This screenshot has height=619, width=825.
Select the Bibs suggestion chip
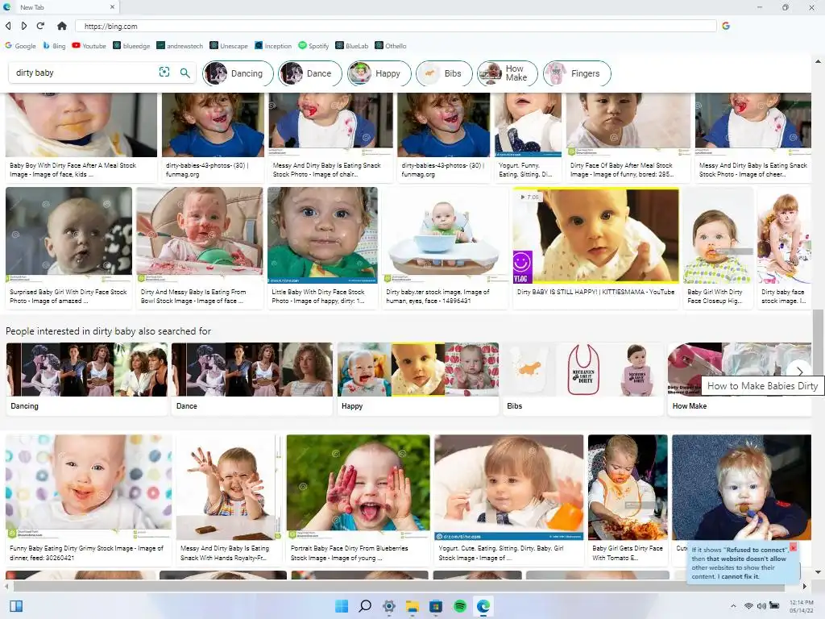[444, 73]
